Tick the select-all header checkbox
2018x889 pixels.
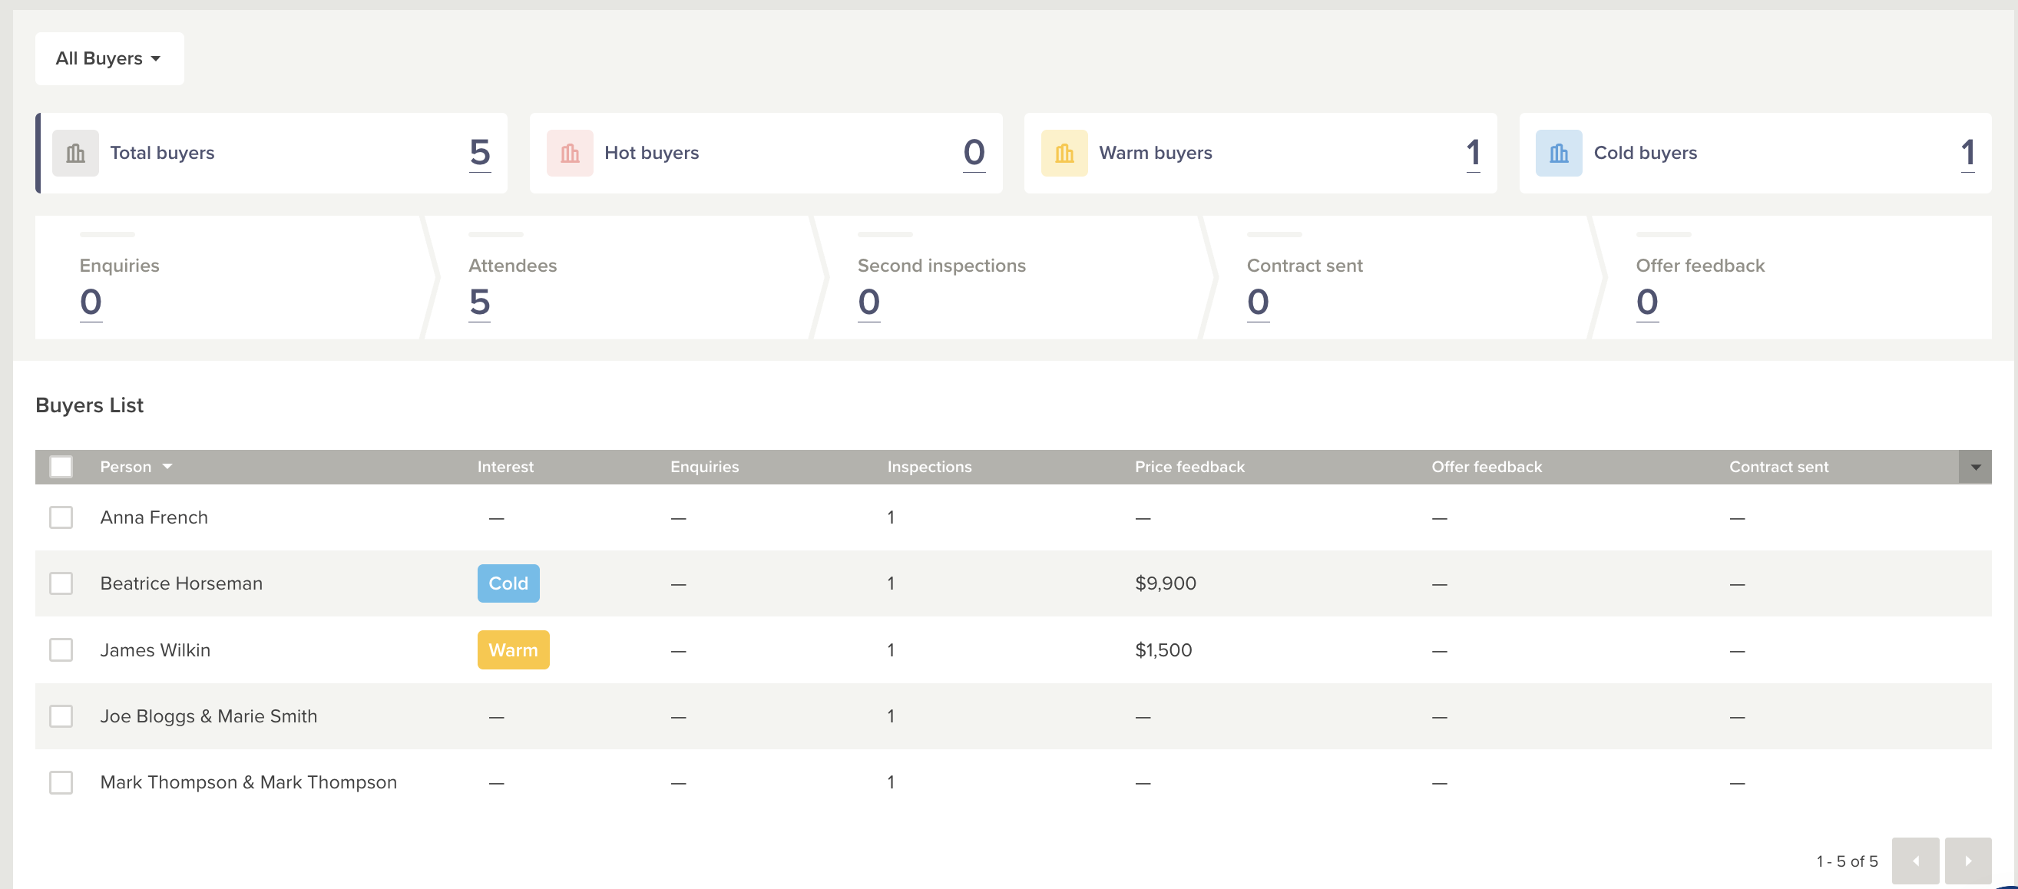click(x=61, y=466)
